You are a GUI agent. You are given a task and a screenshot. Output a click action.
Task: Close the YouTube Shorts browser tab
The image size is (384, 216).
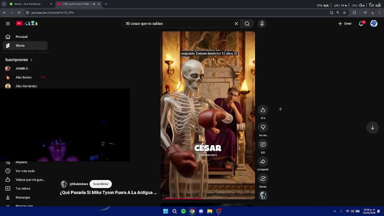click(x=99, y=4)
